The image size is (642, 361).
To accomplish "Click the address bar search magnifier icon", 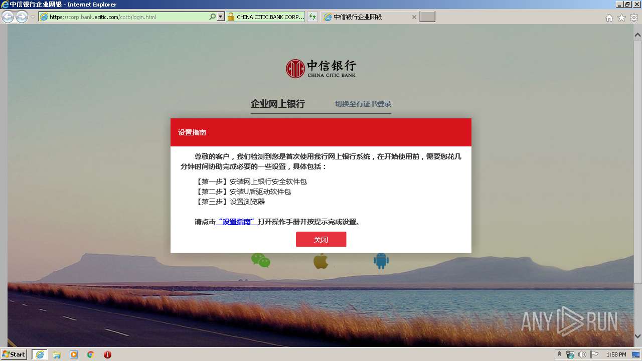I will [212, 17].
